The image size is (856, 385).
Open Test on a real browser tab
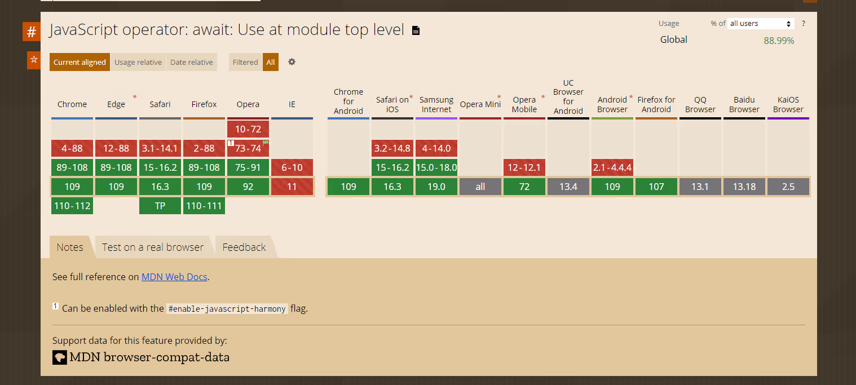point(153,247)
